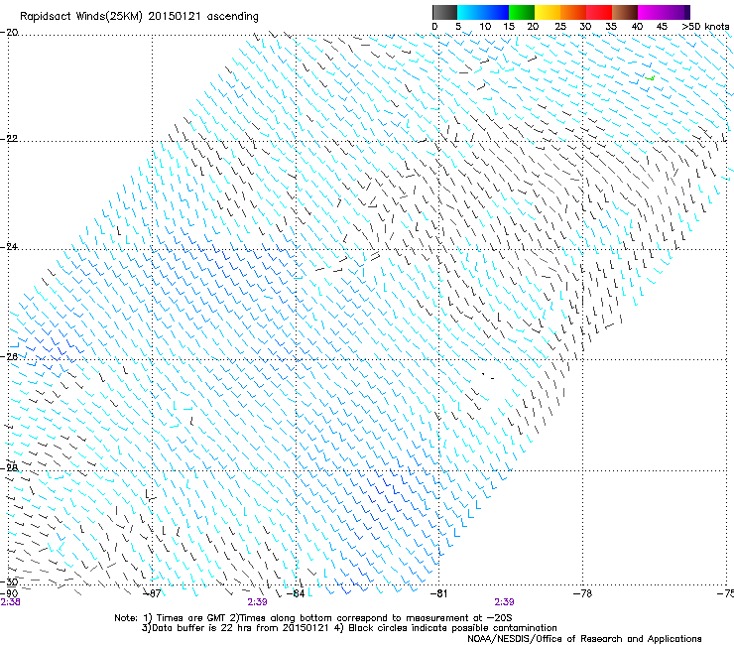Select the blue 10-15 knots color segment
Viewport: 734px width, 645px height.
[x=495, y=12]
